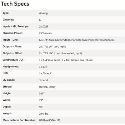
Task: Select the EQ Bands label
Action: tap(9, 80)
